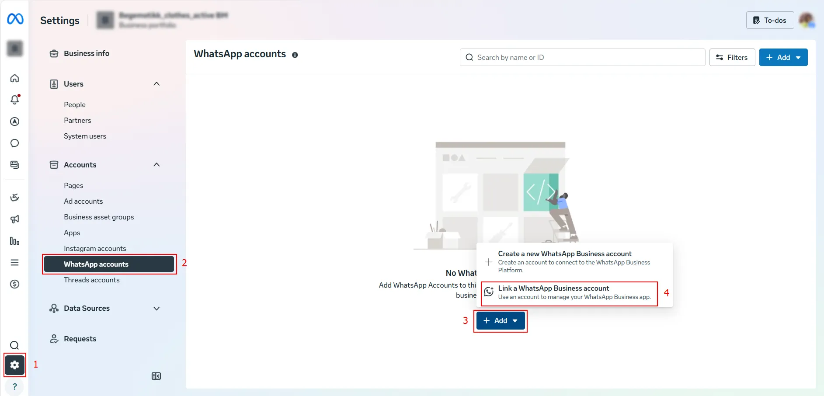Go to Threads accounts

(92, 280)
